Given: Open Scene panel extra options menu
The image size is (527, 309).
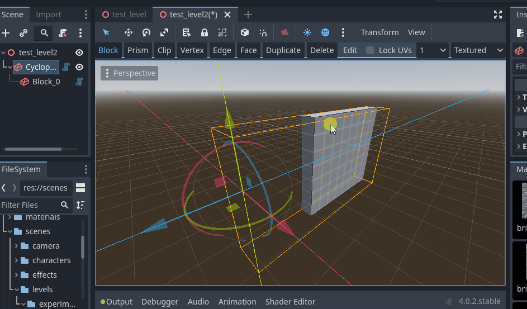Looking at the screenshot, I should pos(80,33).
